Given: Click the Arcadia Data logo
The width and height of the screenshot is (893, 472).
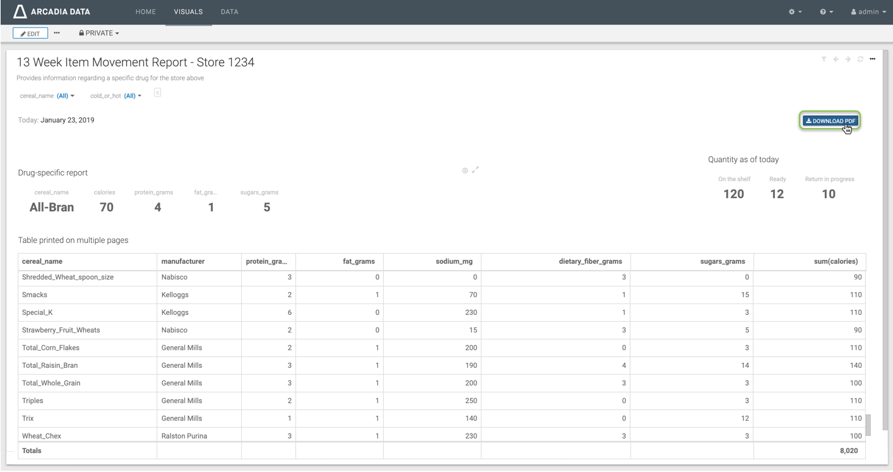Looking at the screenshot, I should tap(52, 11).
